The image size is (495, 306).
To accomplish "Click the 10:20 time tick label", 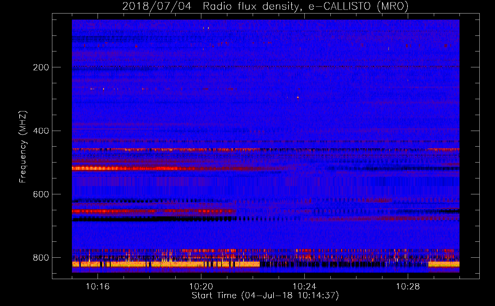I will click(x=201, y=286).
